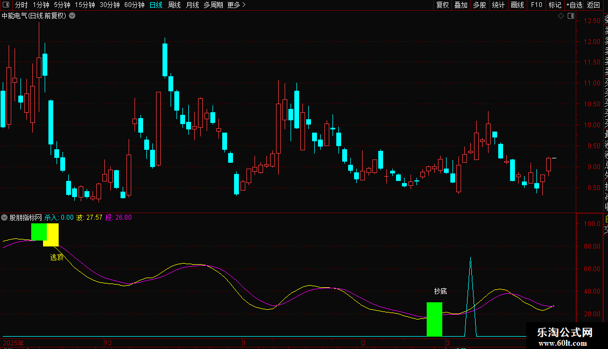Click the green 抄底 signal bar
This screenshot has width=608, height=349.
pyautogui.click(x=434, y=319)
